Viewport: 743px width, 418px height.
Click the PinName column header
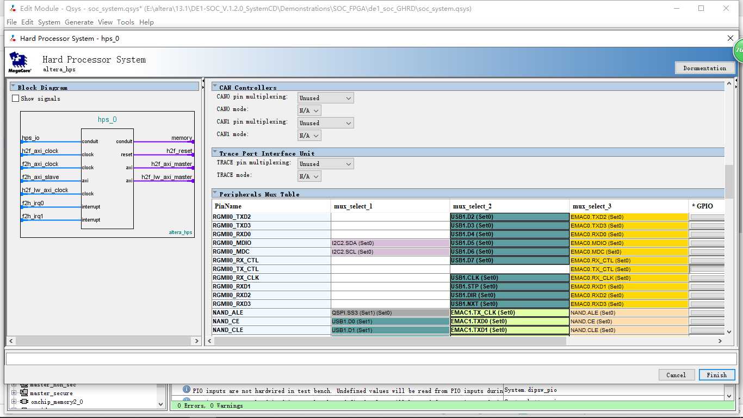click(271, 206)
